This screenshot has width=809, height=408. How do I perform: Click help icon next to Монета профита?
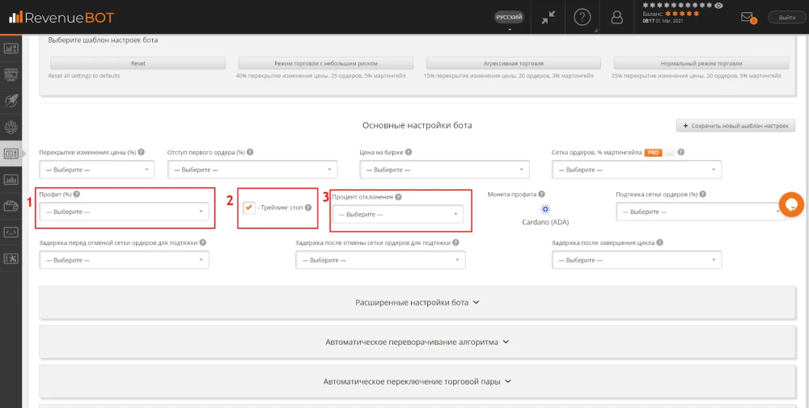point(541,194)
